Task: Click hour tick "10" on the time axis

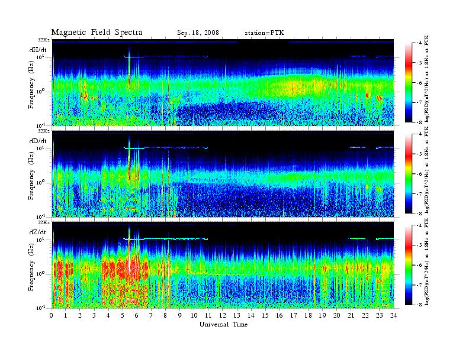Action: tap(194, 315)
